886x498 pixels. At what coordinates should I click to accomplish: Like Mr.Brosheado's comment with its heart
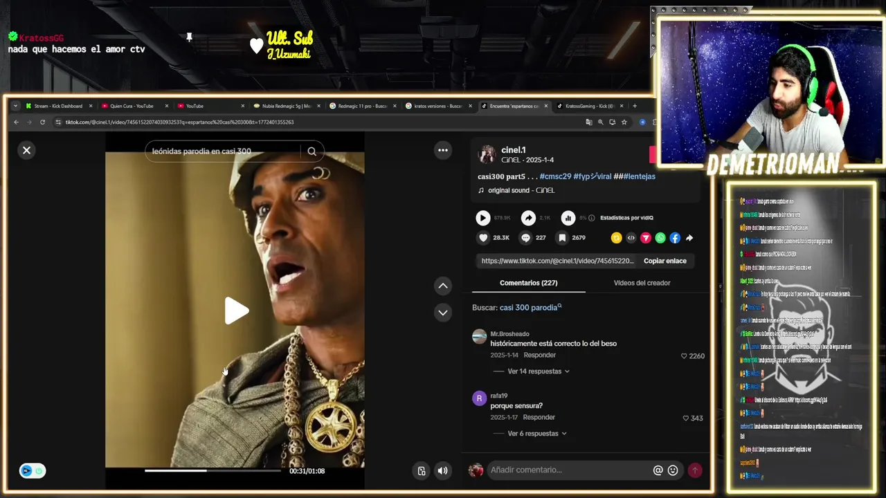[684, 356]
